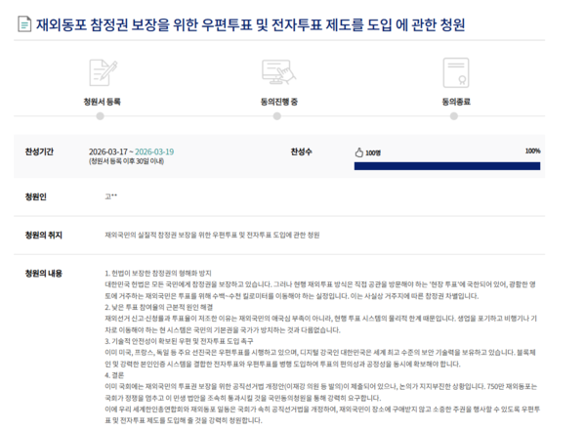Click the note 청원서 등록 이후 30일 이내
The height and width of the screenshot is (431, 586).
[x=126, y=161]
